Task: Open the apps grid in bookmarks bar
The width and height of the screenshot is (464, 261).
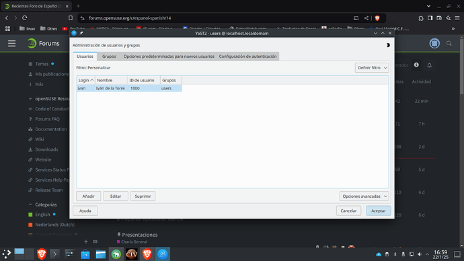Action: tap(7, 29)
